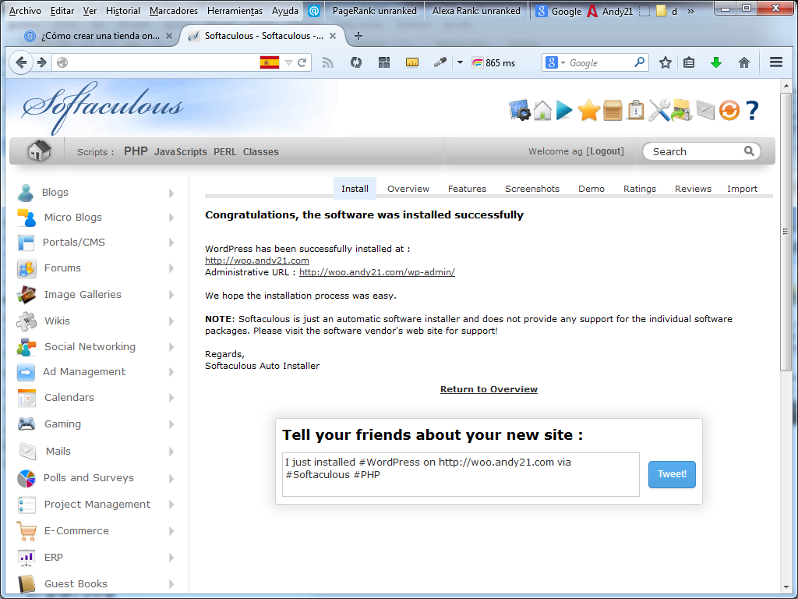Switch to the Features tab
The image size is (798, 599).
pyautogui.click(x=467, y=189)
